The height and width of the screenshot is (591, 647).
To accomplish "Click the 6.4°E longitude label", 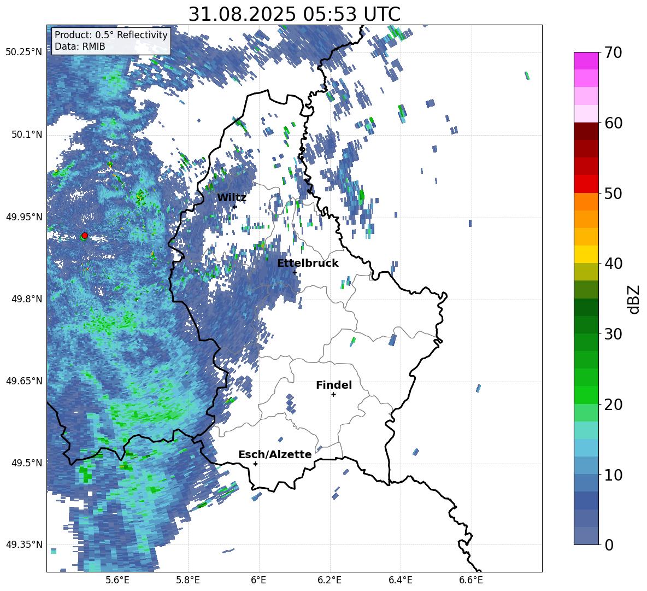I will click(400, 580).
